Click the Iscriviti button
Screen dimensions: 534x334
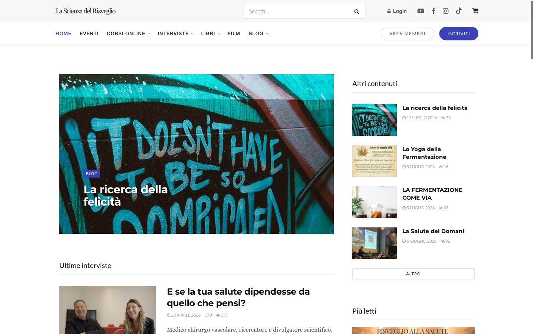point(459,33)
